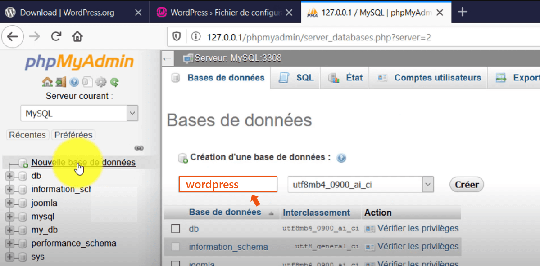
Task: Sort by Interclassement column header
Action: click(x=317, y=213)
